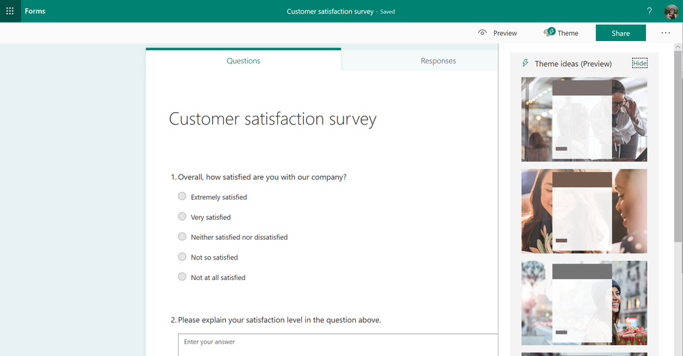Image resolution: width=683 pixels, height=356 pixels.
Task: Open the user profile avatar
Action: (x=671, y=12)
